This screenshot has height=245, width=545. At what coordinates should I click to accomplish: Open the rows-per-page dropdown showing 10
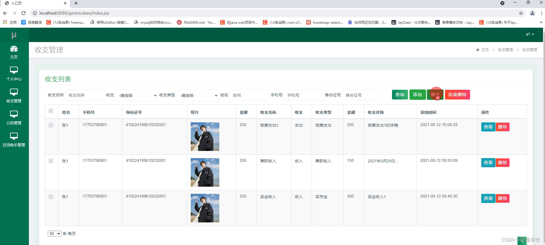54,234
